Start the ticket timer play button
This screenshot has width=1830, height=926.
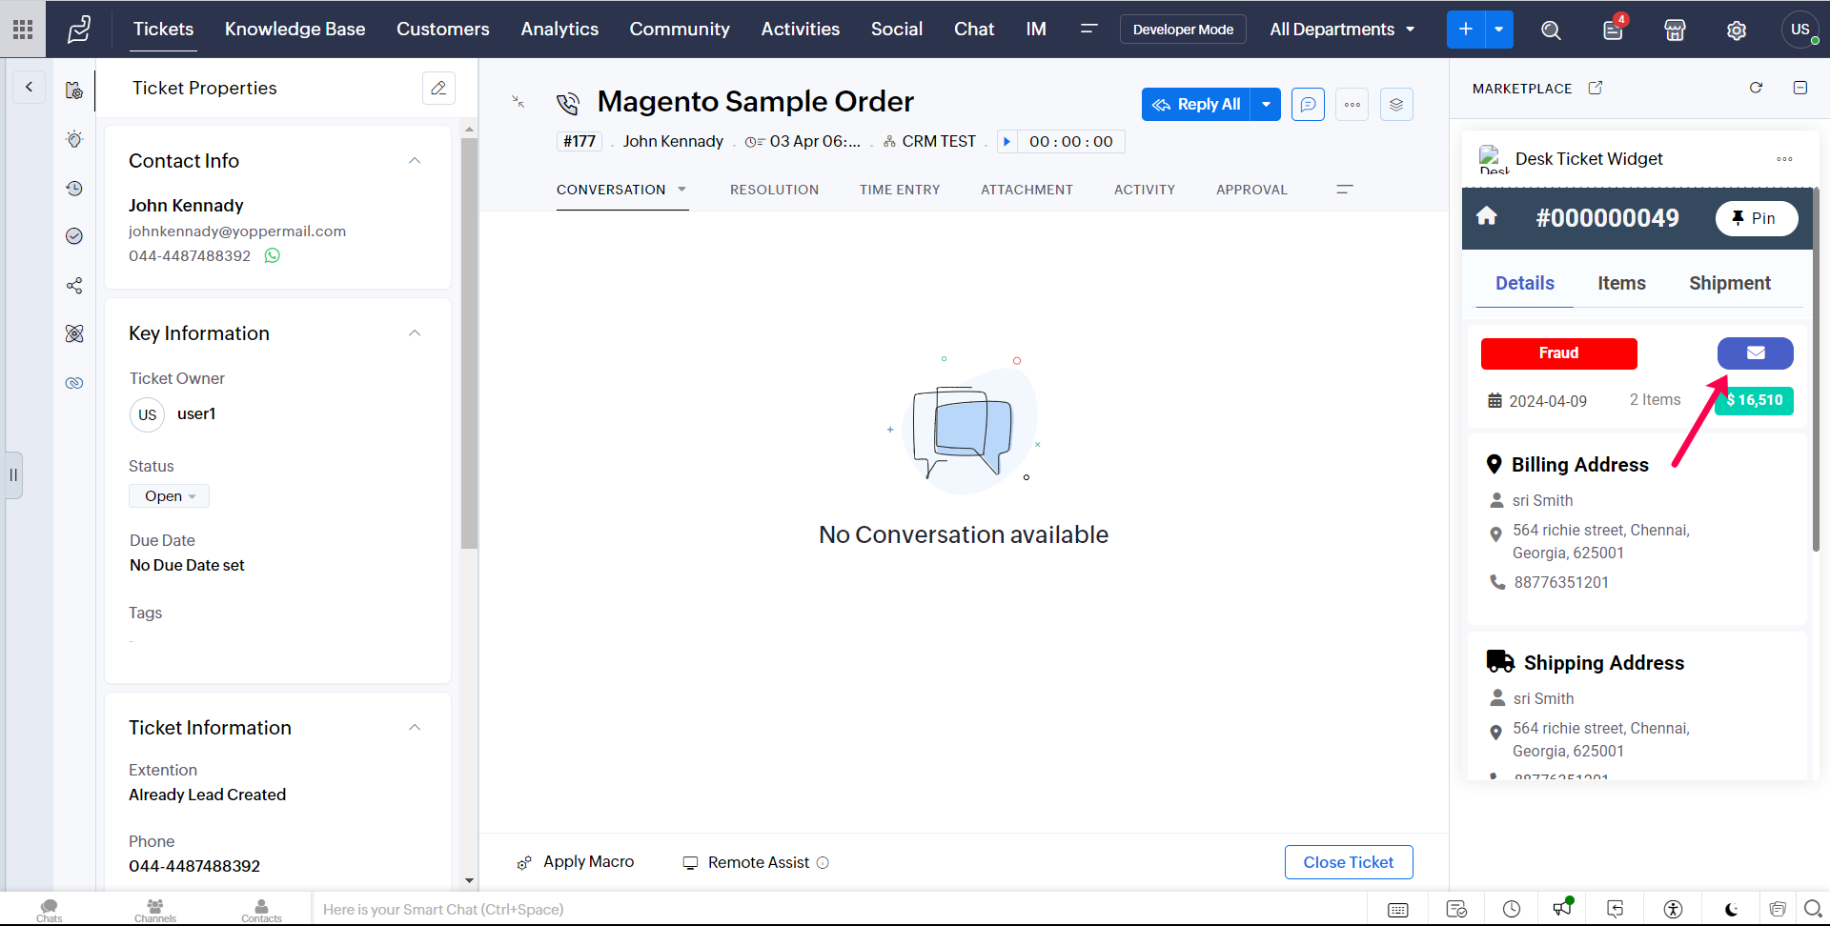pyautogui.click(x=1006, y=142)
